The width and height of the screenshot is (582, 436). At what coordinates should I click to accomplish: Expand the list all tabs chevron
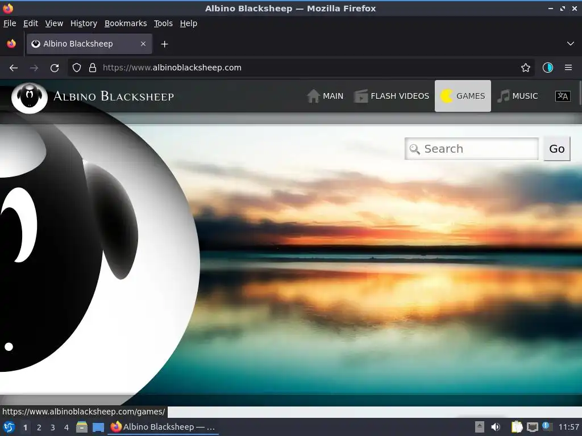571,44
